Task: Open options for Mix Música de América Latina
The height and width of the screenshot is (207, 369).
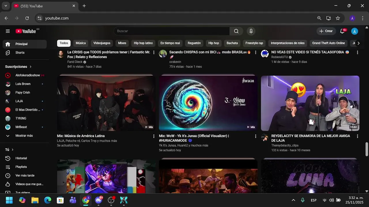Action: click(x=154, y=136)
